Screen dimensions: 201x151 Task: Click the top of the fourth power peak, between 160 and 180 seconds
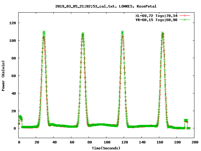(x=162, y=33)
